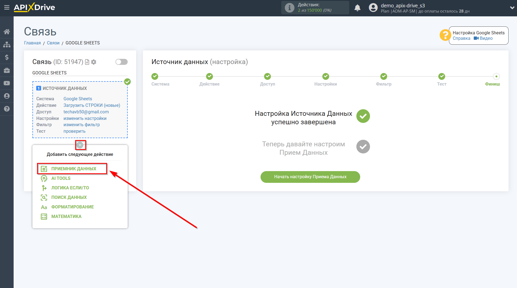Open the Справка help link

tap(461, 38)
